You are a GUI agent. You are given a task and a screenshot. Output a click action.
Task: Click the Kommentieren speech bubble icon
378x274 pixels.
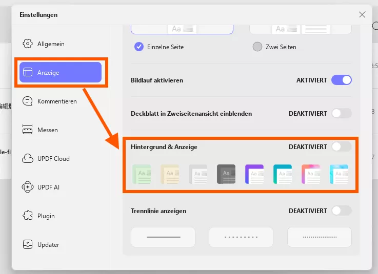coord(28,101)
